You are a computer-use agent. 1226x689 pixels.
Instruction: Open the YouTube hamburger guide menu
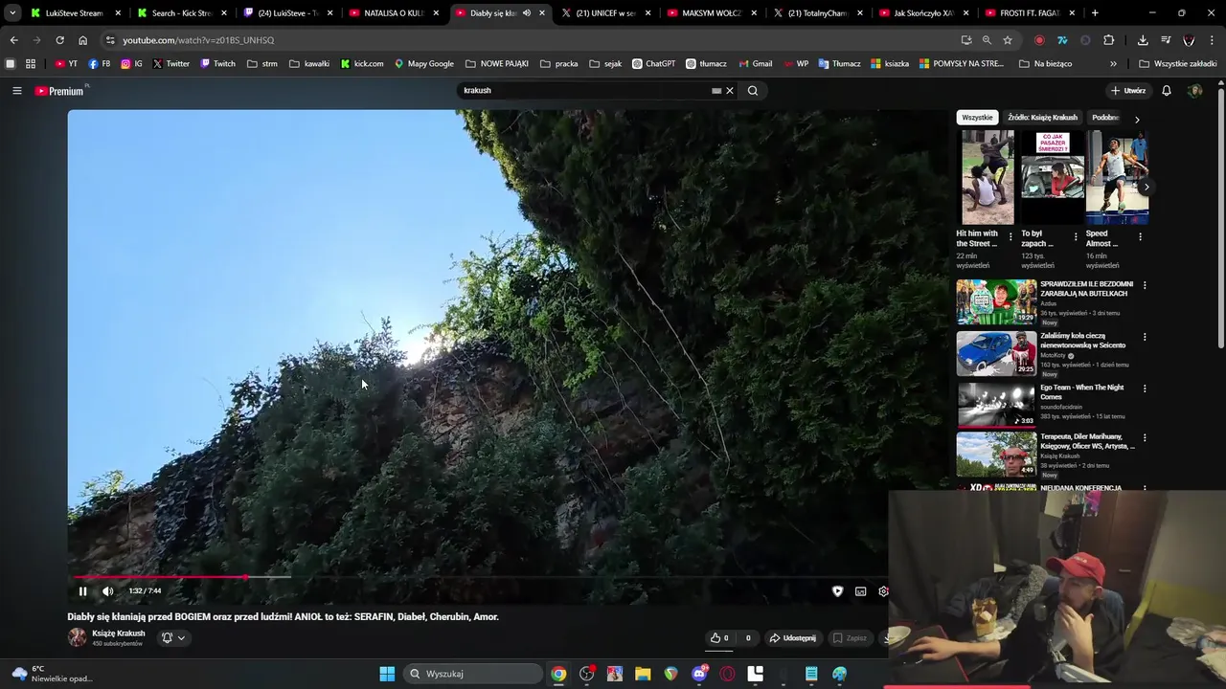pyautogui.click(x=16, y=91)
